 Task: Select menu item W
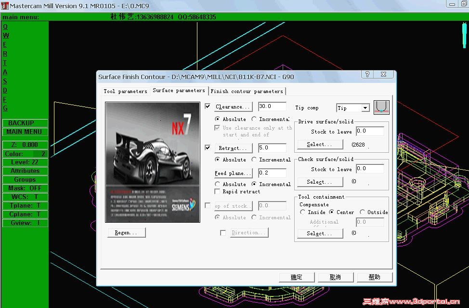pyautogui.click(x=6, y=35)
